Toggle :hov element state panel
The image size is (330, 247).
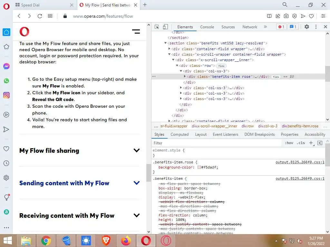pos(289,143)
